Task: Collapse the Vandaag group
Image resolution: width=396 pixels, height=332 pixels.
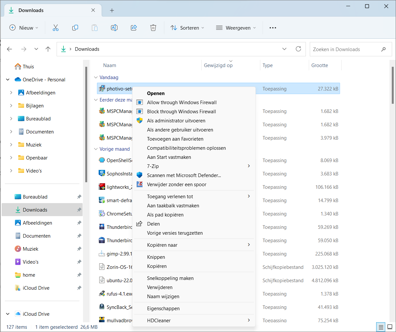Action: click(96, 77)
